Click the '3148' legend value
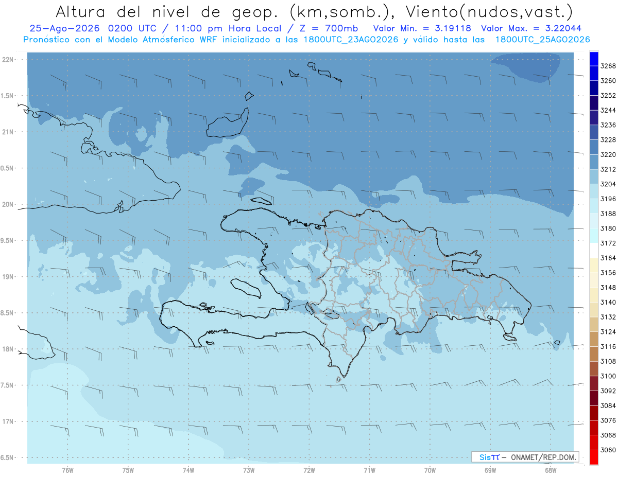618x477 pixels. click(608, 288)
